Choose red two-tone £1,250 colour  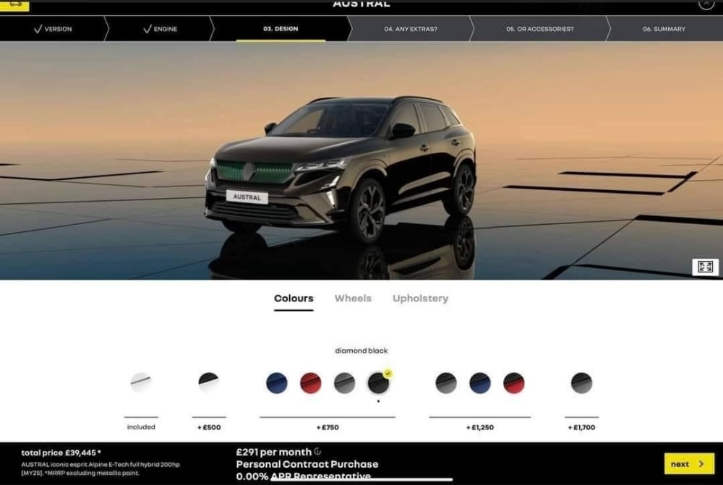[x=513, y=382]
